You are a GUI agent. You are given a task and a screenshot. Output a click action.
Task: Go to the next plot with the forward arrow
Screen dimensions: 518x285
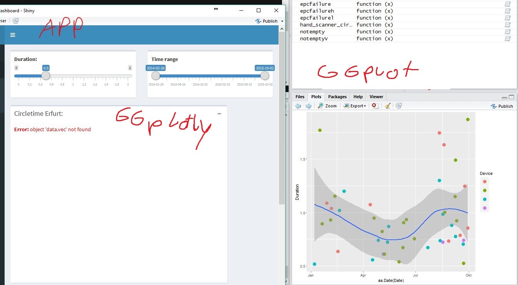309,105
